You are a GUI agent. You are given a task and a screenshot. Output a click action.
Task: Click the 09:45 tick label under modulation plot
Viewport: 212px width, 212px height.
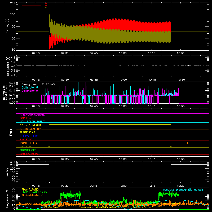94,106
